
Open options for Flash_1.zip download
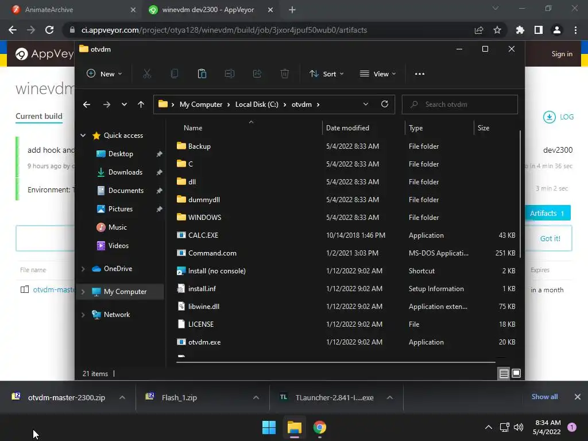tap(256, 397)
